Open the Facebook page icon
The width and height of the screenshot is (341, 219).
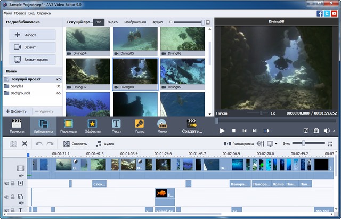point(320,13)
